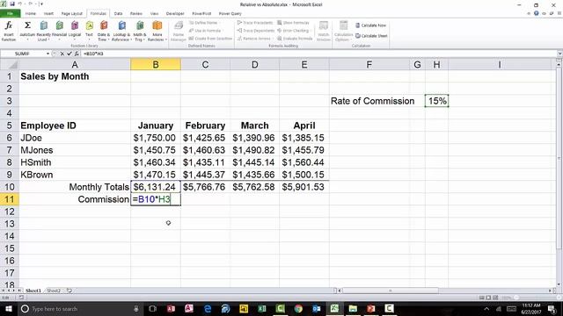Switch to the Home ribbon tab
The width and height of the screenshot is (563, 316).
31,14
